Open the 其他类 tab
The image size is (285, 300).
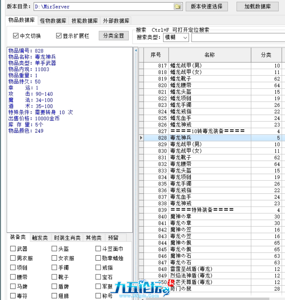pyautogui.click(x=94, y=238)
